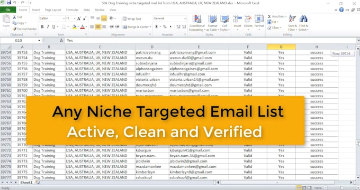Toggle bottom vertical alignment
Viewport: 360px width, 190px height.
point(104,18)
